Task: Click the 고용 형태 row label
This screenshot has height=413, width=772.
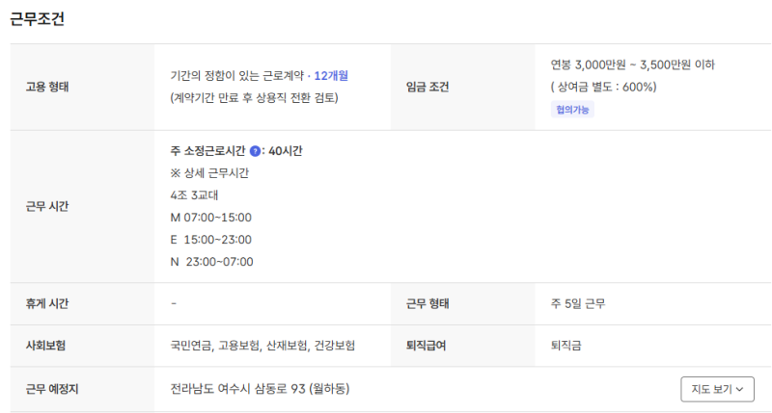Action: point(48,87)
